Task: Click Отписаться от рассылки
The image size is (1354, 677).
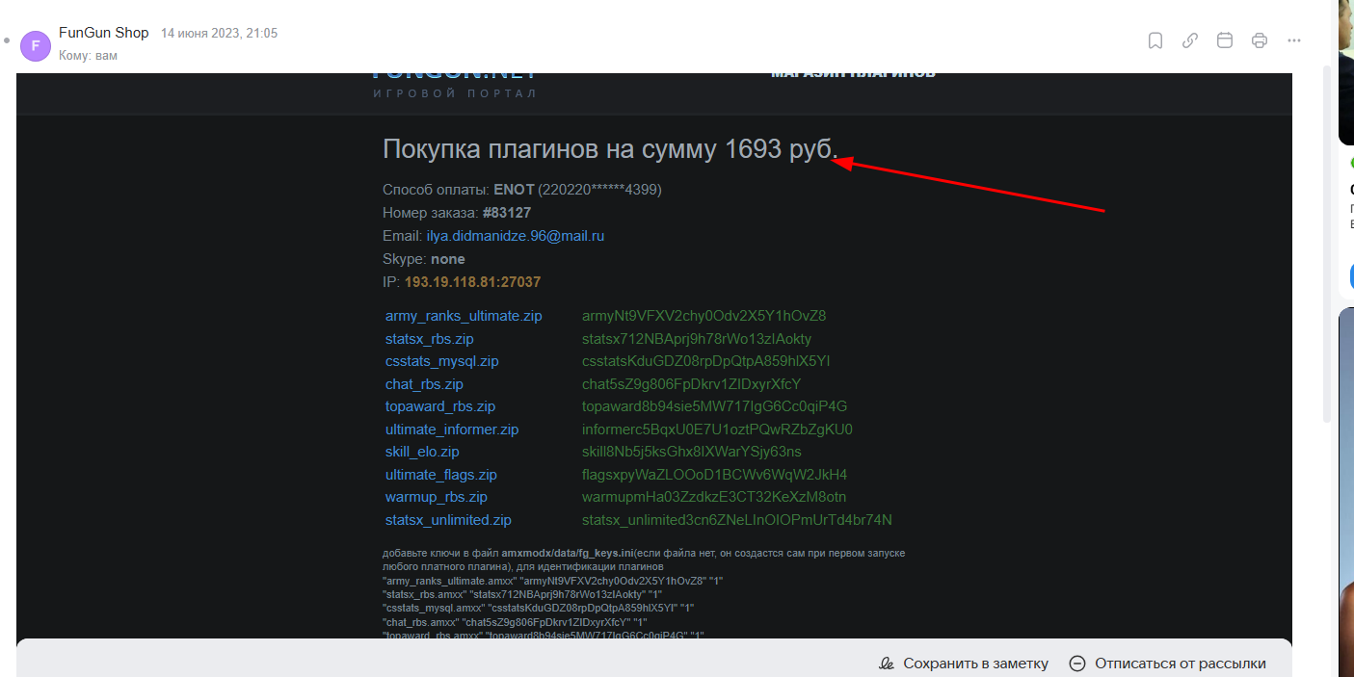Action: click(1167, 664)
